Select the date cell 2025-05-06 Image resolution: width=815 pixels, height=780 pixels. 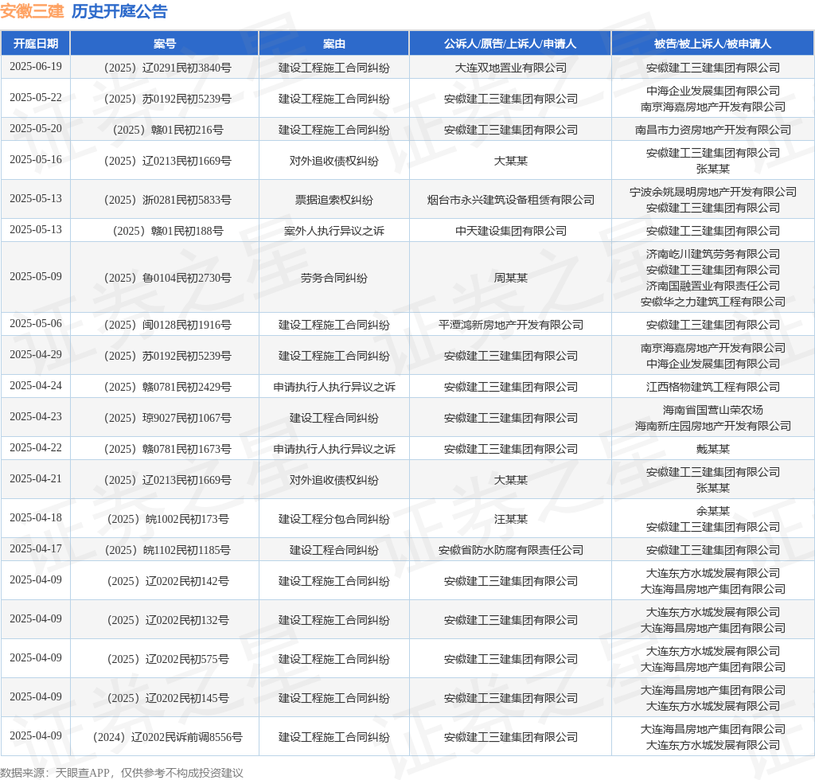(x=35, y=323)
